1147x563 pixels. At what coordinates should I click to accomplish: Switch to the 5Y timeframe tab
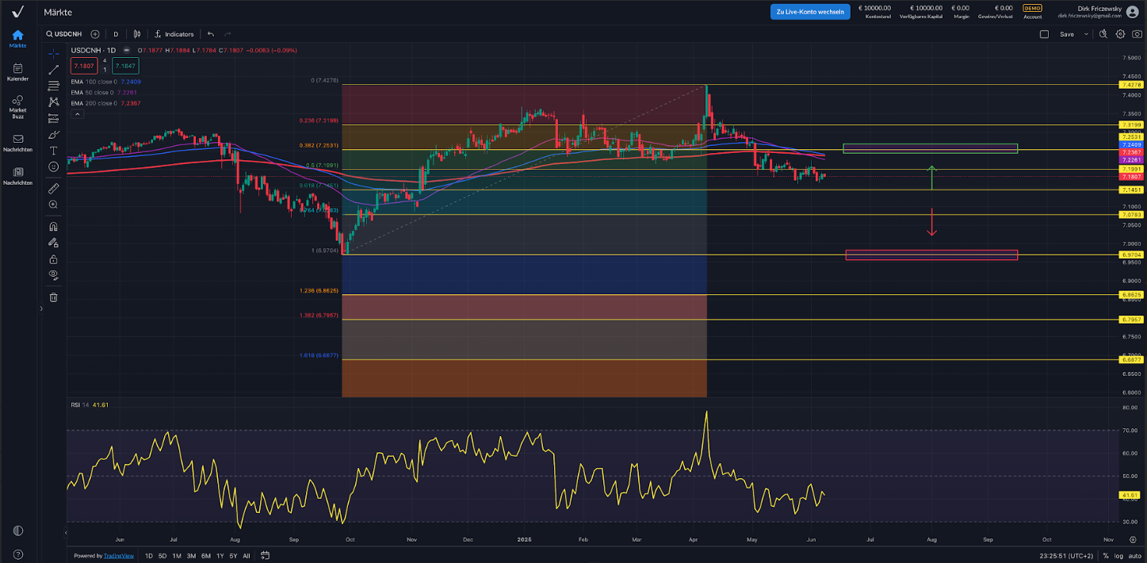tap(232, 556)
